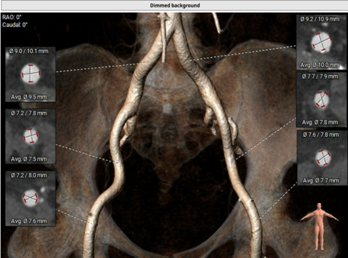Click the Ø 9.0 / 10.1 mm diameter label
The width and height of the screenshot is (348, 258).
pos(30,51)
